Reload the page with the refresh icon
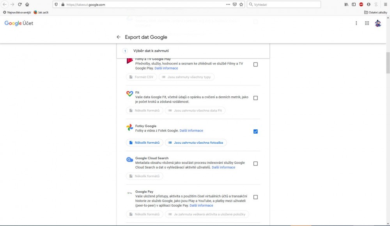This screenshot has height=226, width=390. 19,5
